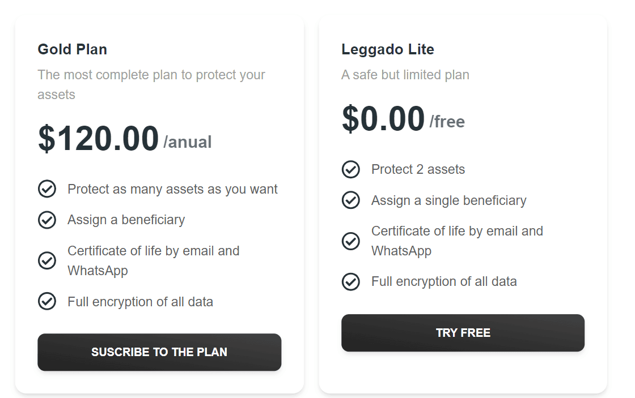Click the 'A safe but limited plan' description
The height and width of the screenshot is (398, 635).
tap(405, 75)
